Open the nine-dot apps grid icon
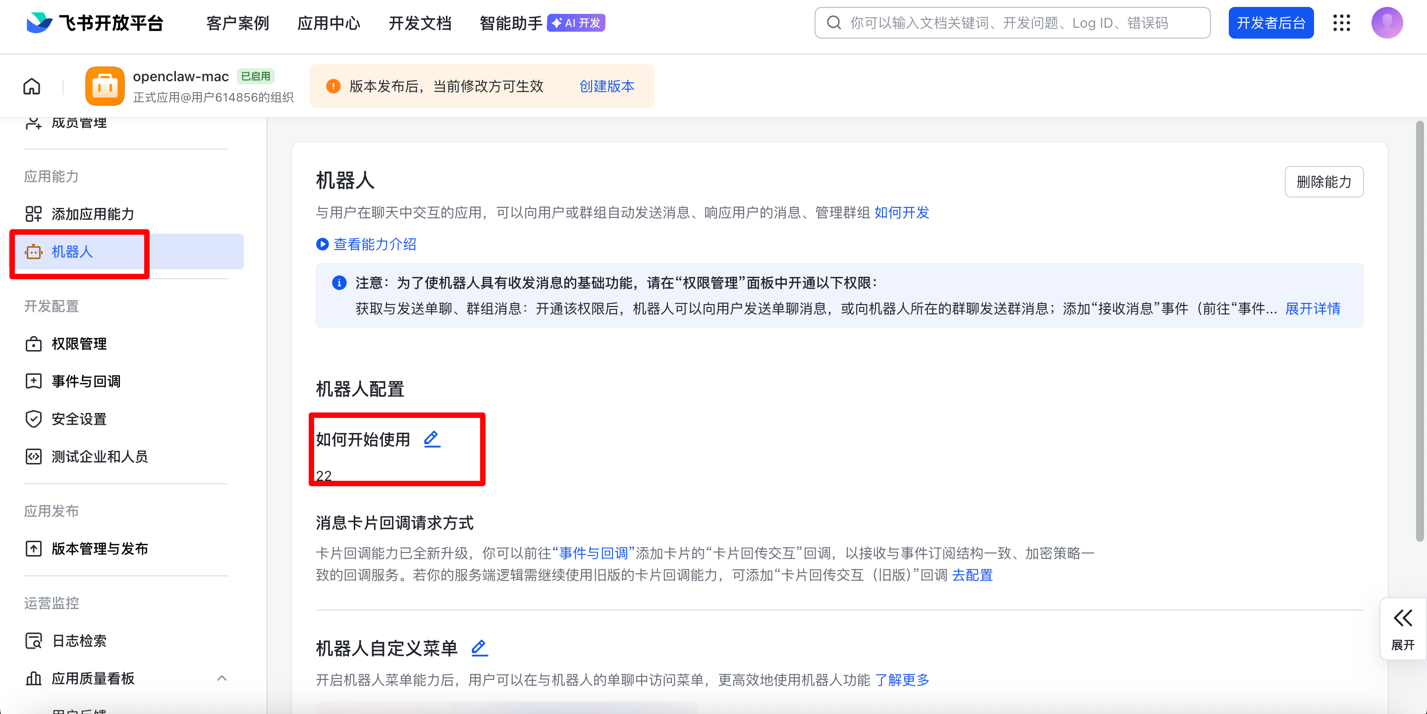1427x714 pixels. (1341, 23)
